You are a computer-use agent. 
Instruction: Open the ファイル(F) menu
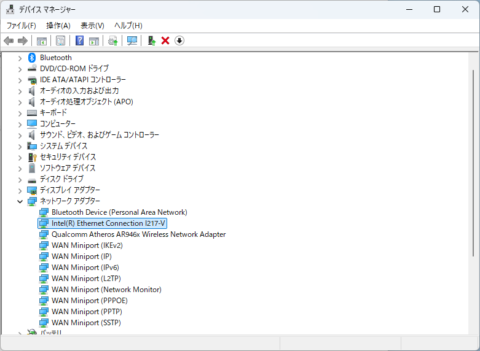[21, 25]
